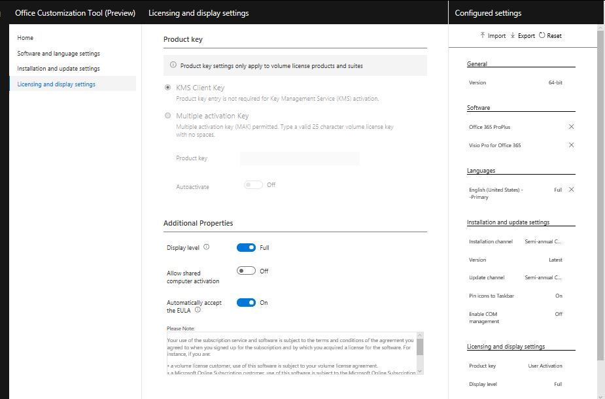Click the Pin icons to Taskbar row

coord(515,296)
